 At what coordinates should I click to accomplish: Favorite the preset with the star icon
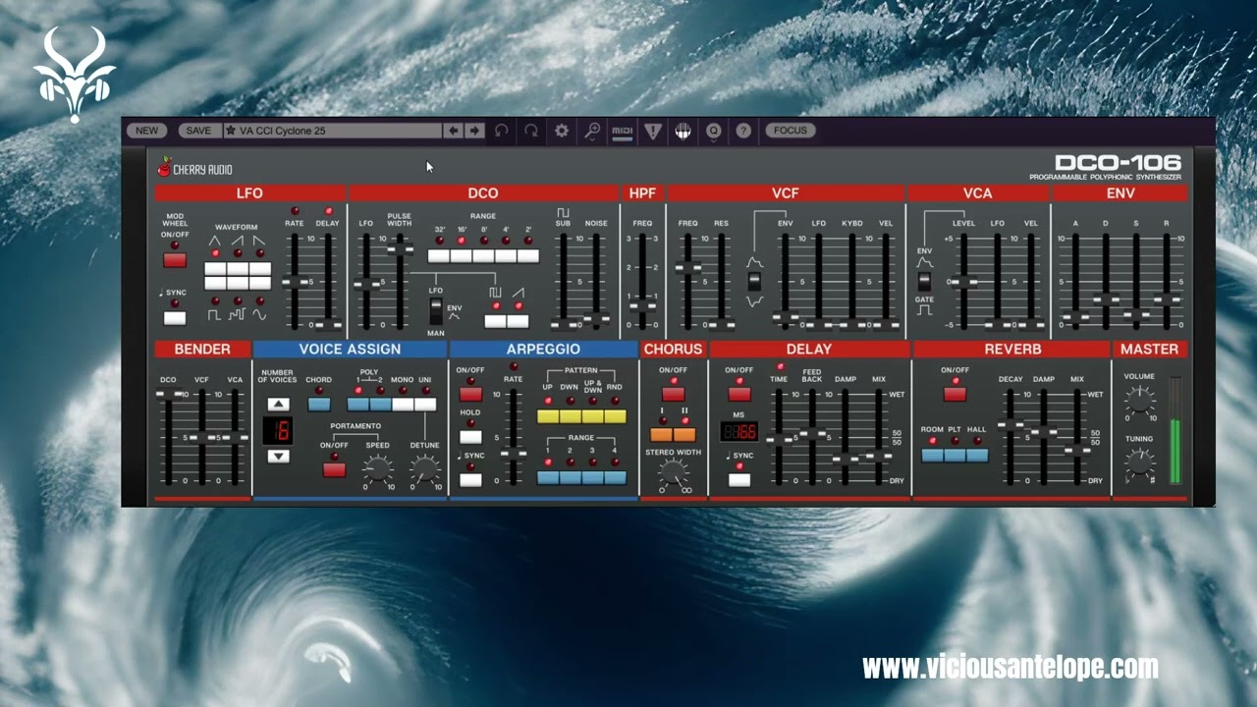tap(231, 131)
